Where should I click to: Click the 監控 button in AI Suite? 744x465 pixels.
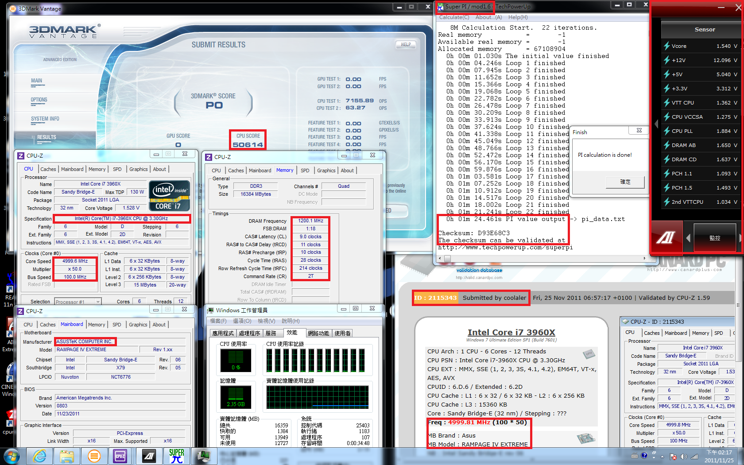click(x=714, y=238)
